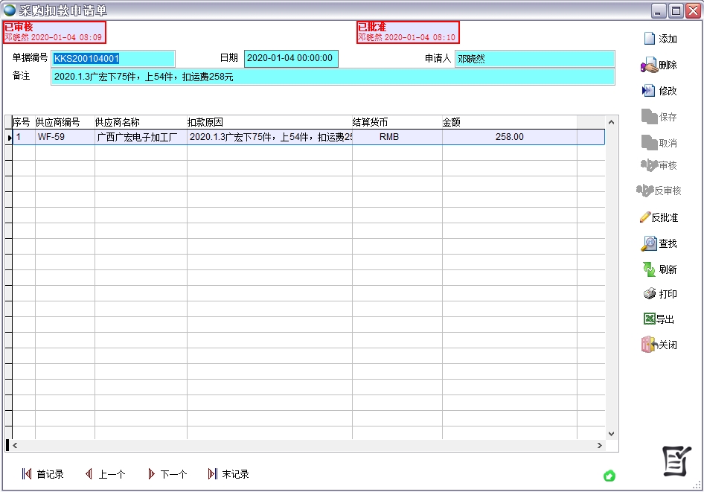This screenshot has height=492, width=704.
Task: Click the remarks (备注) text field
Action: [x=332, y=77]
